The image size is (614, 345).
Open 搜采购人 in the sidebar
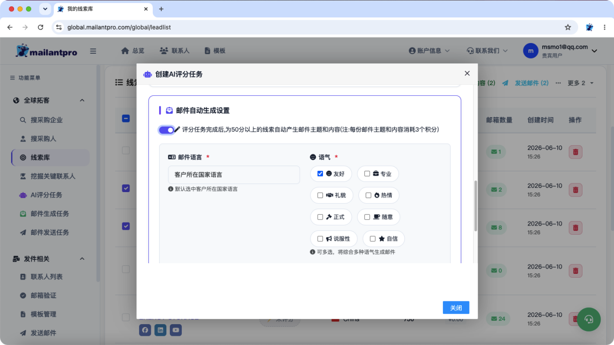(43, 139)
